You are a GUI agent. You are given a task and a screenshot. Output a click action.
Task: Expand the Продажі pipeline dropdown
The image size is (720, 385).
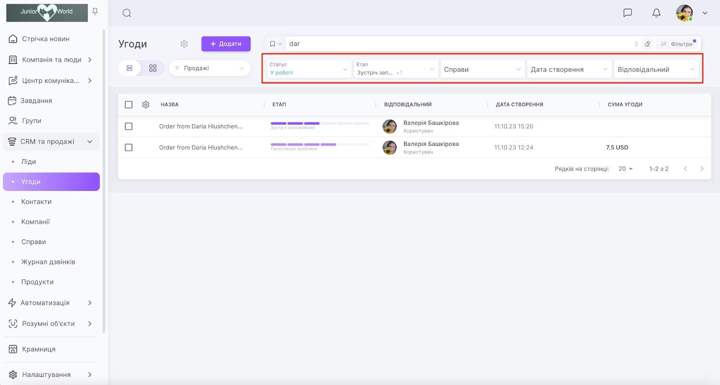point(210,68)
